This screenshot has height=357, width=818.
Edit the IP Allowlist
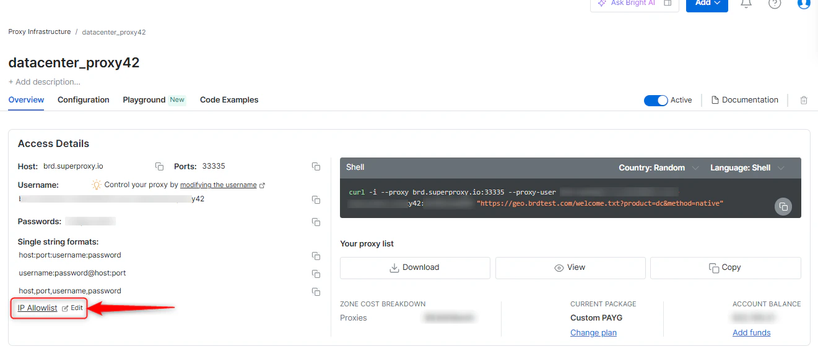coord(72,308)
